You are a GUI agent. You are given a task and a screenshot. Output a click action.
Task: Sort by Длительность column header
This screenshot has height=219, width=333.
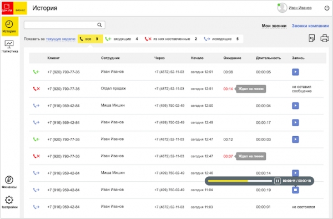268,58
